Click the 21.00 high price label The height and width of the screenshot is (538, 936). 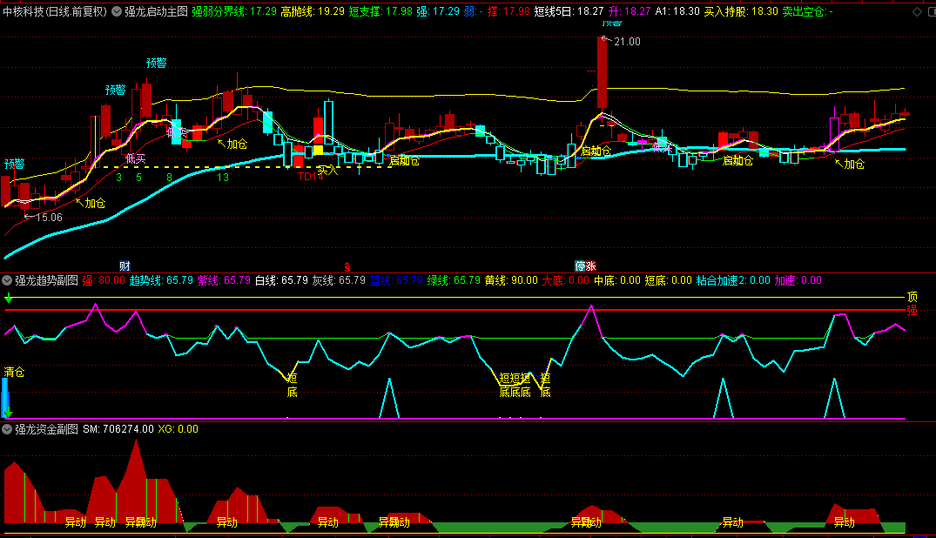627,41
